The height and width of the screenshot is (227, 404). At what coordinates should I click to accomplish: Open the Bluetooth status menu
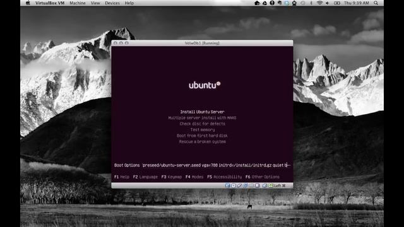311,3
